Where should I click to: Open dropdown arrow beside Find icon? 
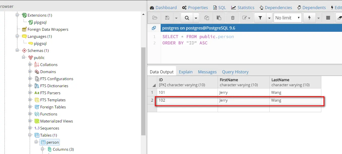tap(196, 18)
